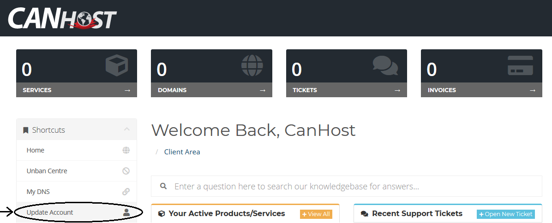Click the View All button

tap(316, 214)
